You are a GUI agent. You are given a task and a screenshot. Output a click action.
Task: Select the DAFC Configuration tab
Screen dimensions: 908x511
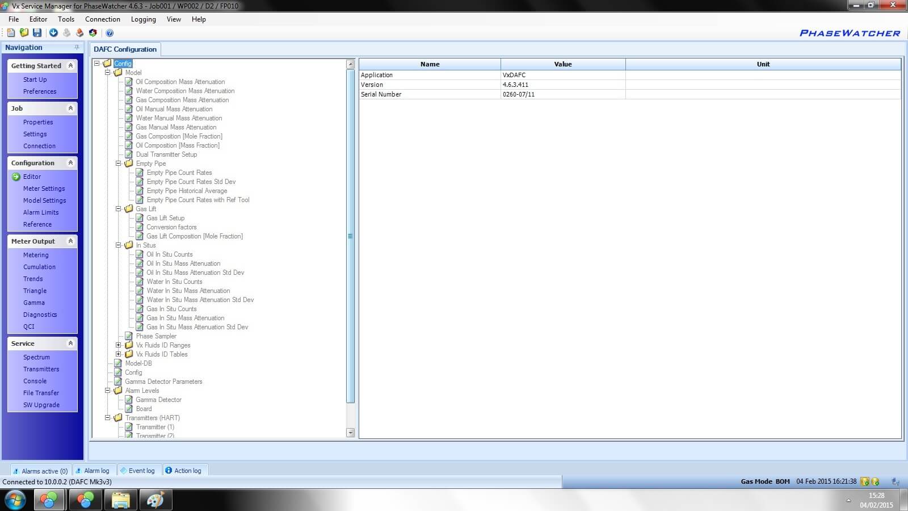[125, 49]
